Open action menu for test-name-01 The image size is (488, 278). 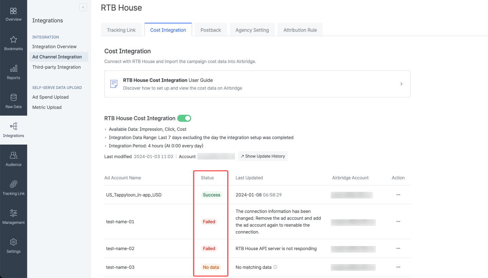(x=398, y=222)
